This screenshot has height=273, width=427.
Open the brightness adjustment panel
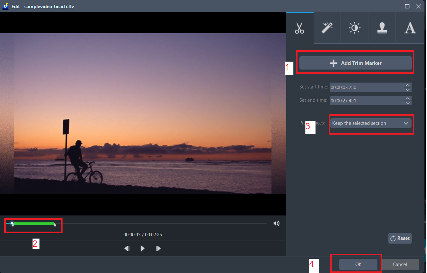pyautogui.click(x=354, y=28)
